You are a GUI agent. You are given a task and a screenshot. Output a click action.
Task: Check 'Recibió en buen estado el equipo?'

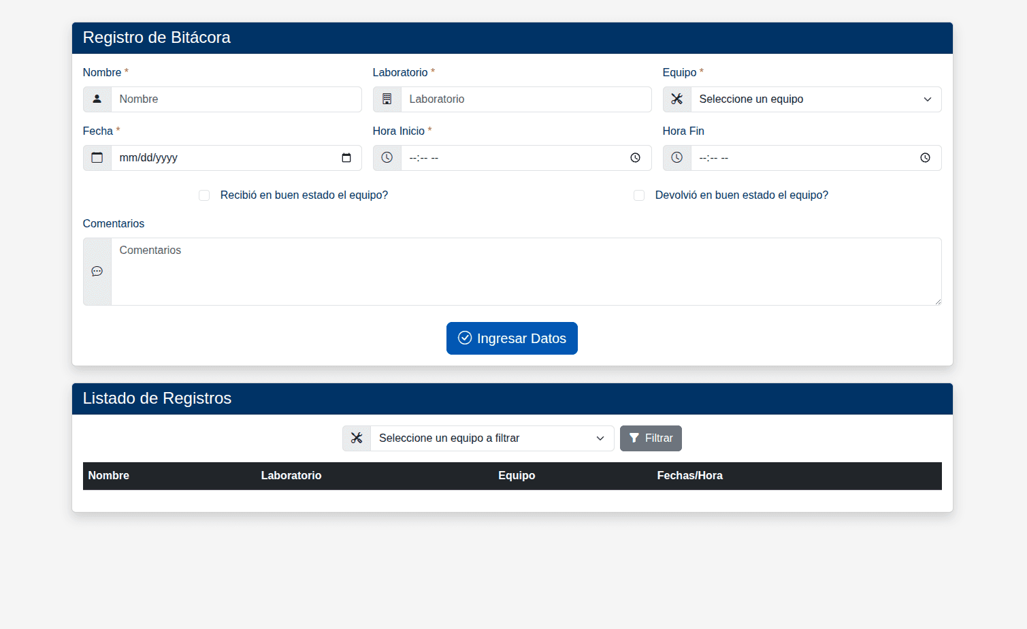click(x=204, y=195)
